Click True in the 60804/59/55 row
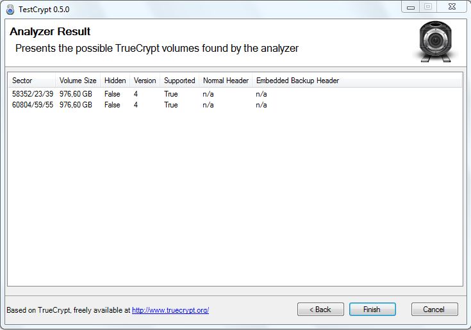471x330 pixels. (x=171, y=105)
